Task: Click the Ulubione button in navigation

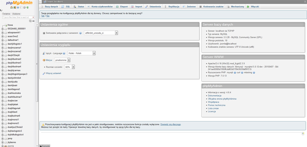Action: (x=16, y=14)
